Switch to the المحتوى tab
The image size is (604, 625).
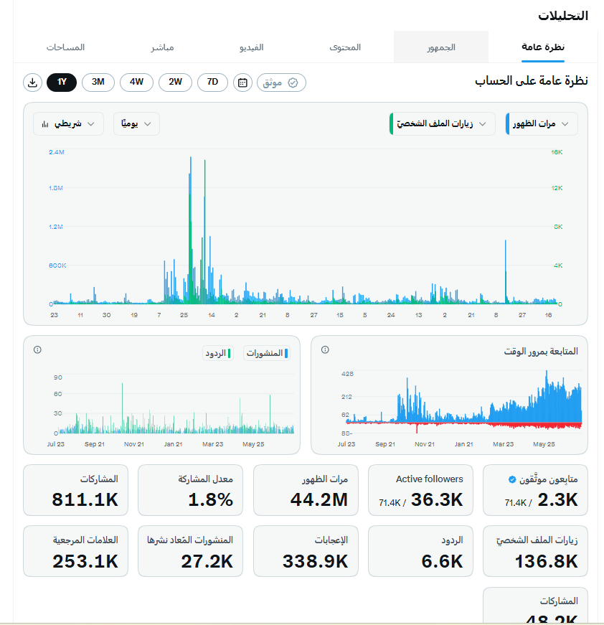[345, 47]
